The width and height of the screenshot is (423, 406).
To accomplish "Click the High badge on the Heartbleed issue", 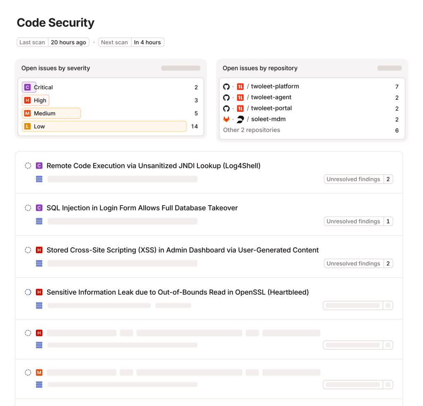I will pyautogui.click(x=39, y=292).
